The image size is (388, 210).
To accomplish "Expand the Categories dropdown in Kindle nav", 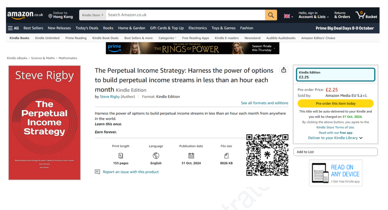I will tap(167, 38).
